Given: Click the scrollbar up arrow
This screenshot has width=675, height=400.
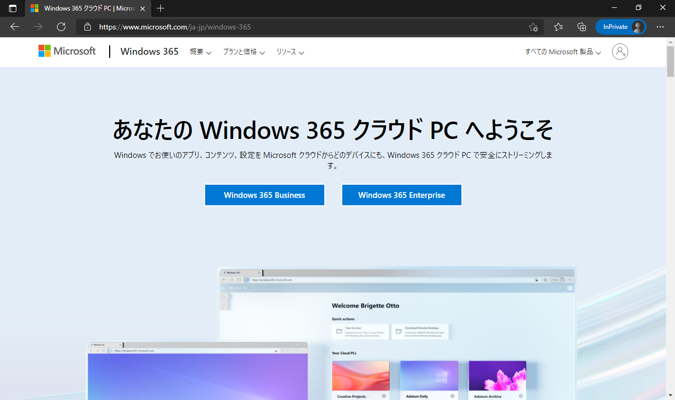Looking at the screenshot, I should point(670,42).
